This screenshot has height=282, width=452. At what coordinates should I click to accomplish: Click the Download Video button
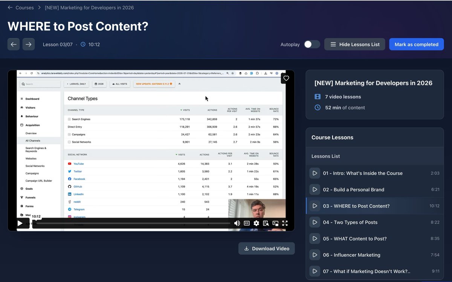[267, 249]
